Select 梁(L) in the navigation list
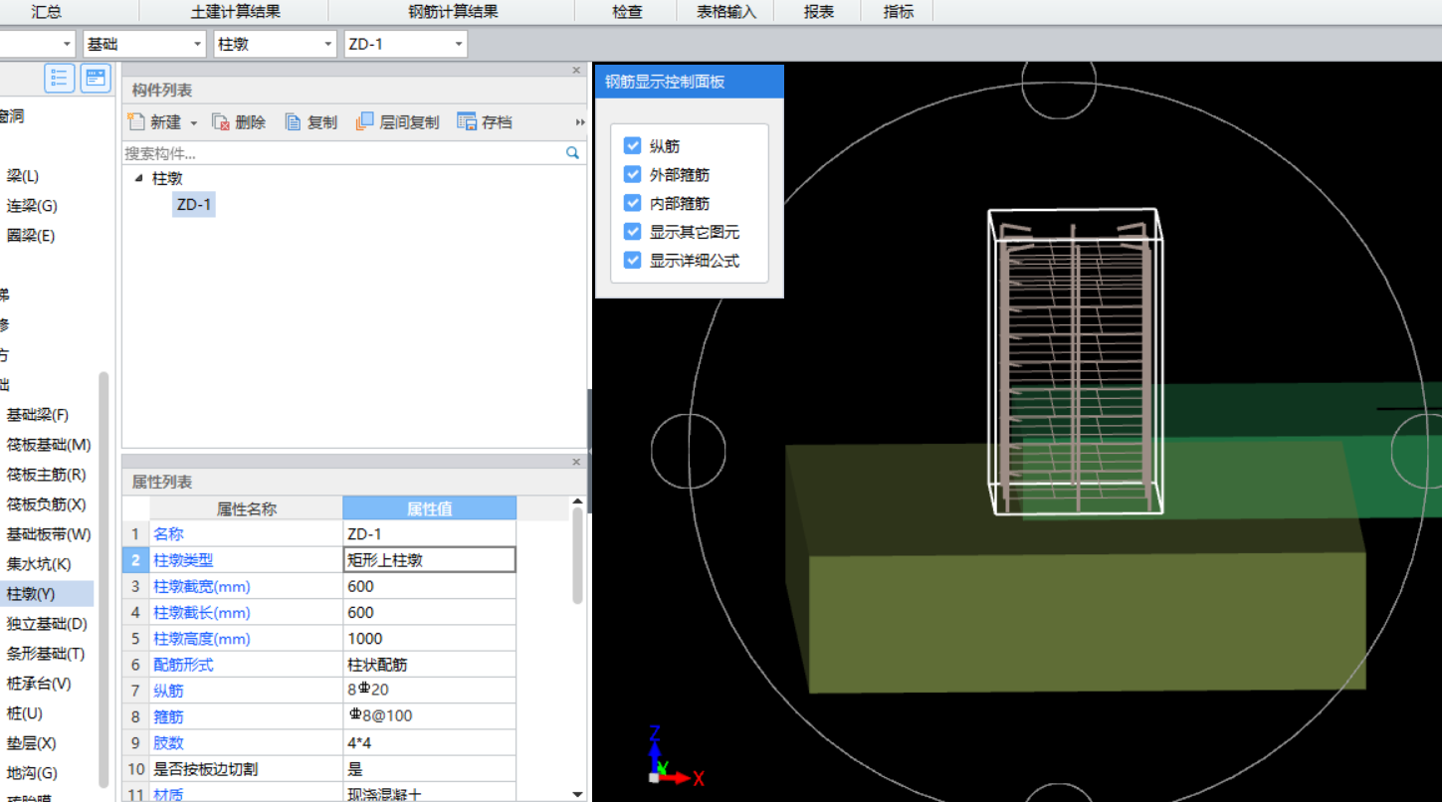The width and height of the screenshot is (1442, 802). pyautogui.click(x=23, y=176)
